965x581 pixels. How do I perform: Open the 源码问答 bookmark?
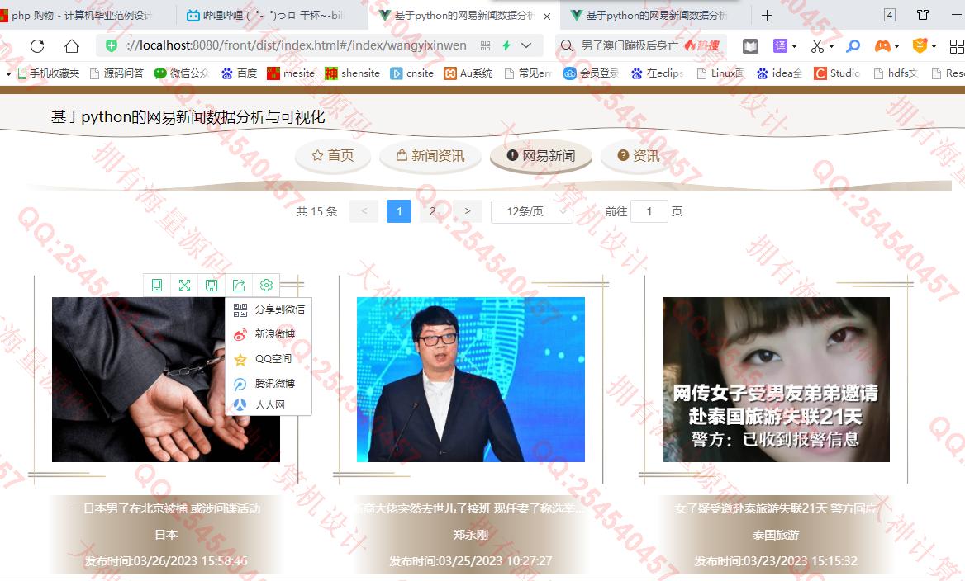(x=117, y=73)
